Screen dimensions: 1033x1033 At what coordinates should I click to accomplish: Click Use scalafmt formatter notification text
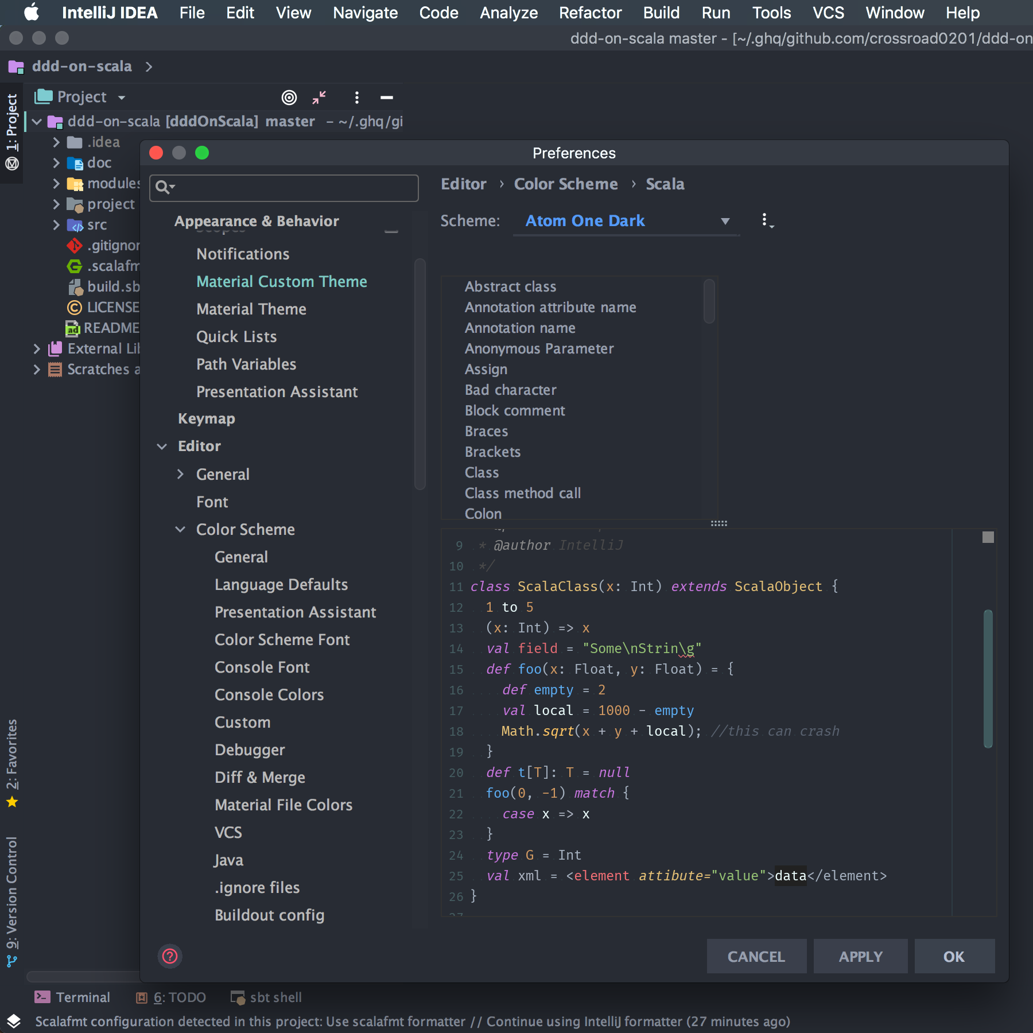tap(395, 1022)
